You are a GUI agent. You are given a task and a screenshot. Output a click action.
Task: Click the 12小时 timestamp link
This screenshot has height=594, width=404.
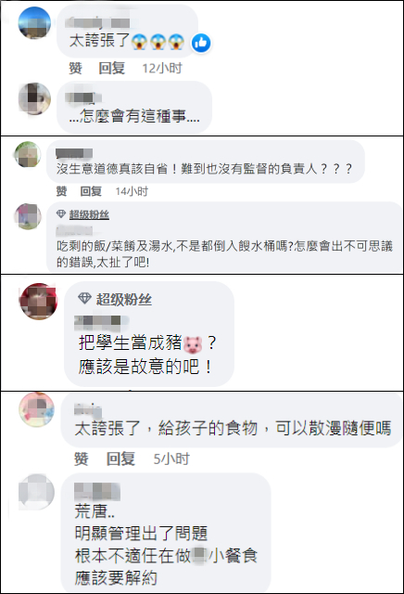(x=162, y=68)
